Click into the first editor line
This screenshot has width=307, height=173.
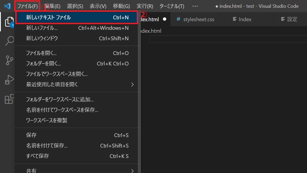click(x=228, y=39)
